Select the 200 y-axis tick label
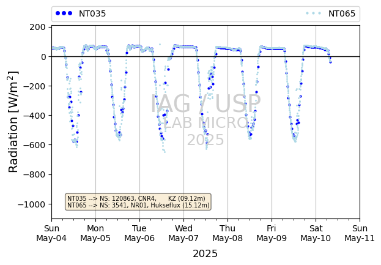 pos(37,27)
